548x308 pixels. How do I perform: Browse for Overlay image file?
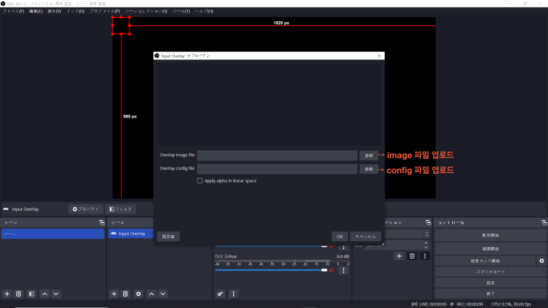(x=369, y=156)
